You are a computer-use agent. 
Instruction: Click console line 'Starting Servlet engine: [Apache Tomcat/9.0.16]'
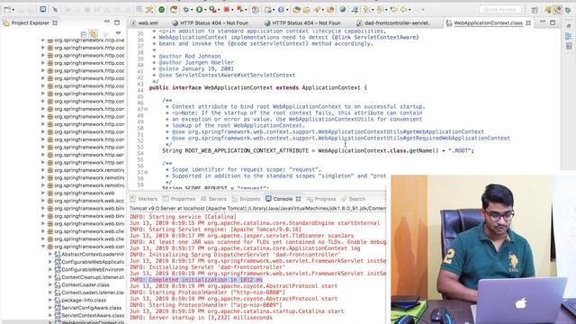click(215, 229)
